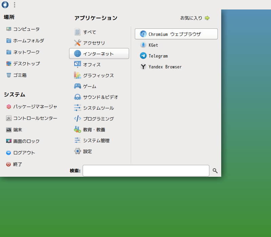Click the magnifier search icon
Viewport: 271px width, 237px height.
pos(215,171)
